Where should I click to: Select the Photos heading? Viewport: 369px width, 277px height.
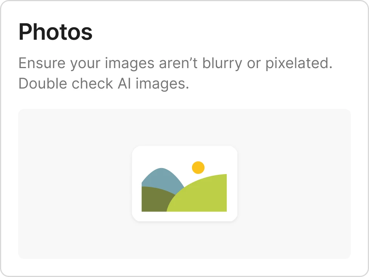(56, 32)
